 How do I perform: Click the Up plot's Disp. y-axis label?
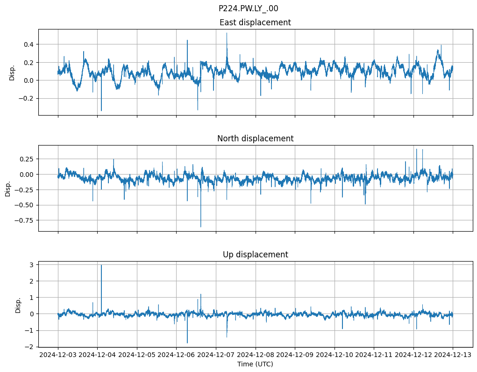[18, 304]
